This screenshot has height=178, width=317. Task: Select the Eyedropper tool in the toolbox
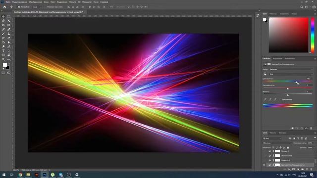[3, 30]
